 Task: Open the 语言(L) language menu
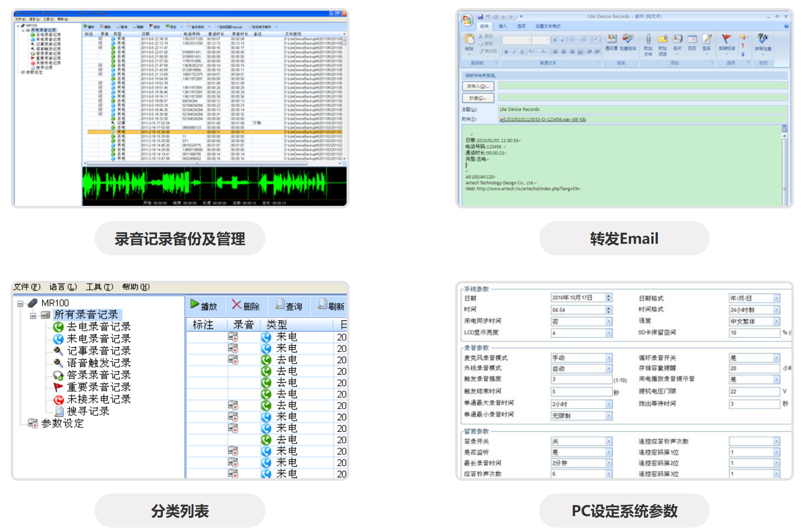tap(63, 287)
